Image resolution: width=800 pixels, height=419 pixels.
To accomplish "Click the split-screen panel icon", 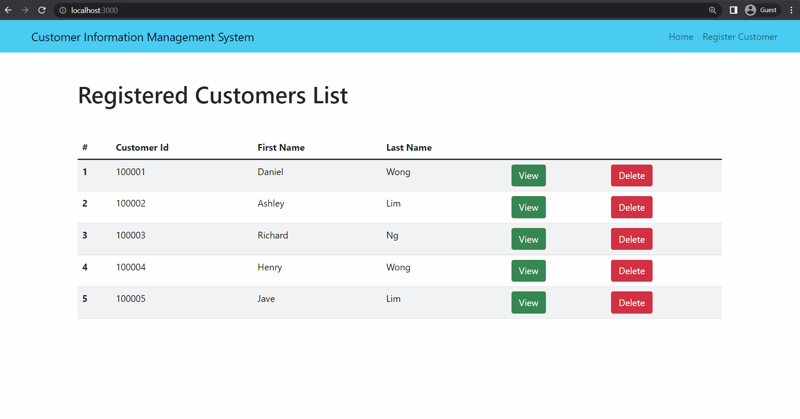I will (733, 10).
